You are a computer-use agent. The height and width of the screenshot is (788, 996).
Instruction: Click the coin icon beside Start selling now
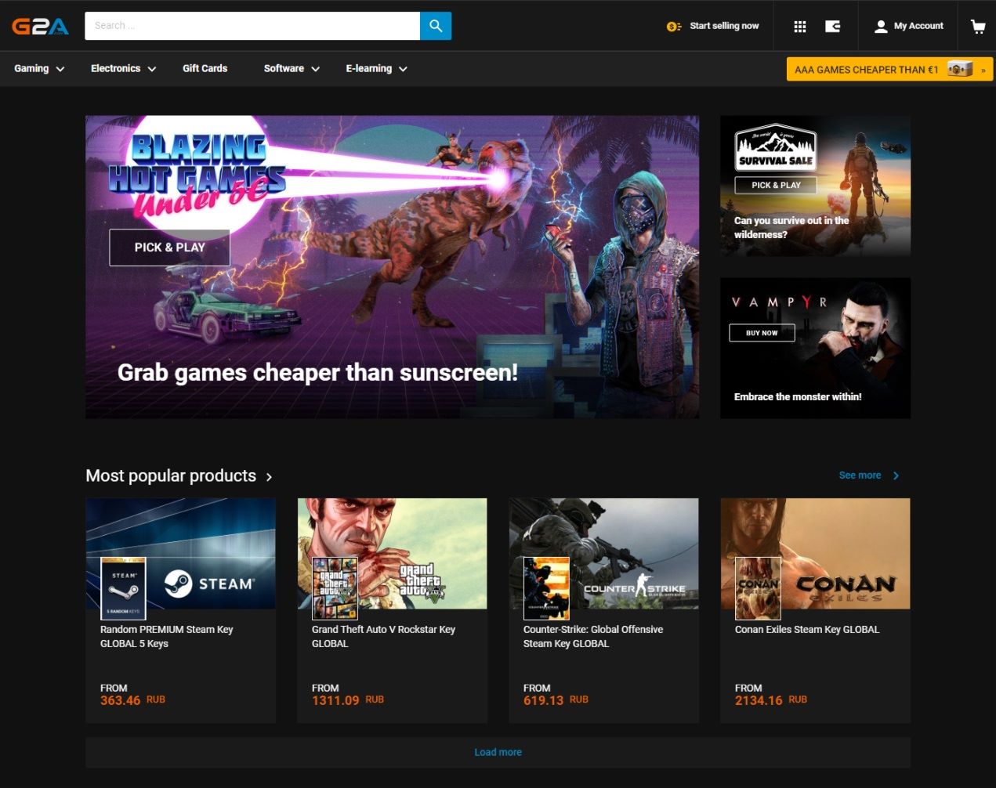[x=674, y=27]
